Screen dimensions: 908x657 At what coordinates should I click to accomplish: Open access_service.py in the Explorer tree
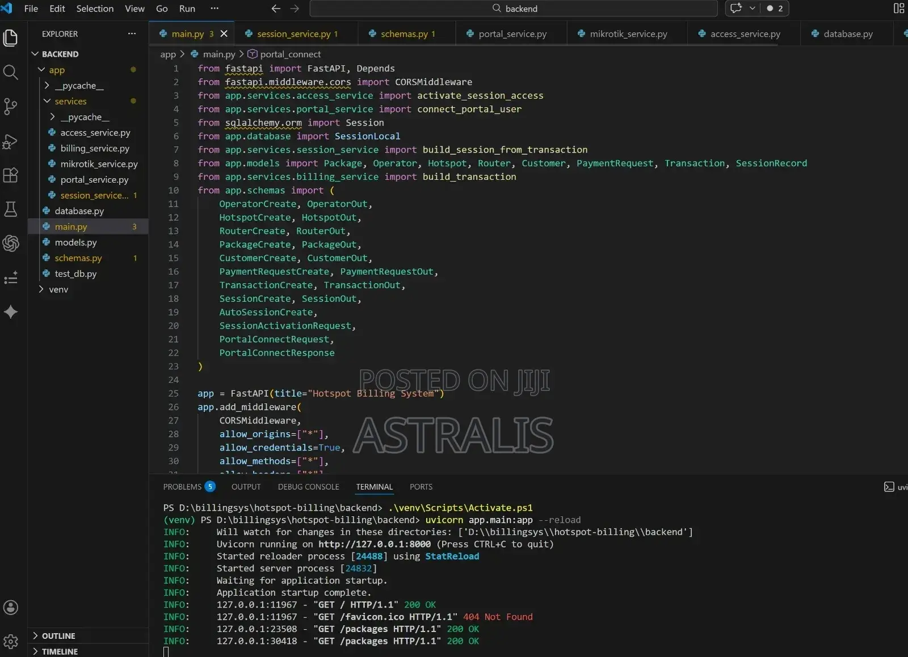(x=95, y=133)
